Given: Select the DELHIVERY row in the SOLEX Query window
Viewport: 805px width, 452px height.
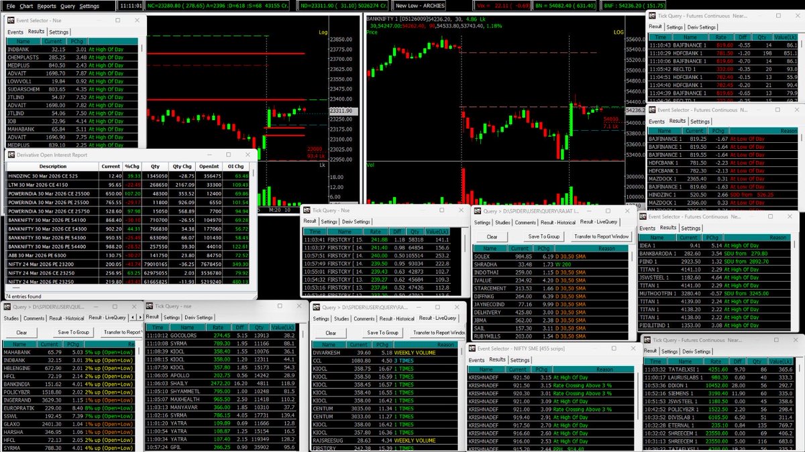Looking at the screenshot, I should [x=552, y=312].
